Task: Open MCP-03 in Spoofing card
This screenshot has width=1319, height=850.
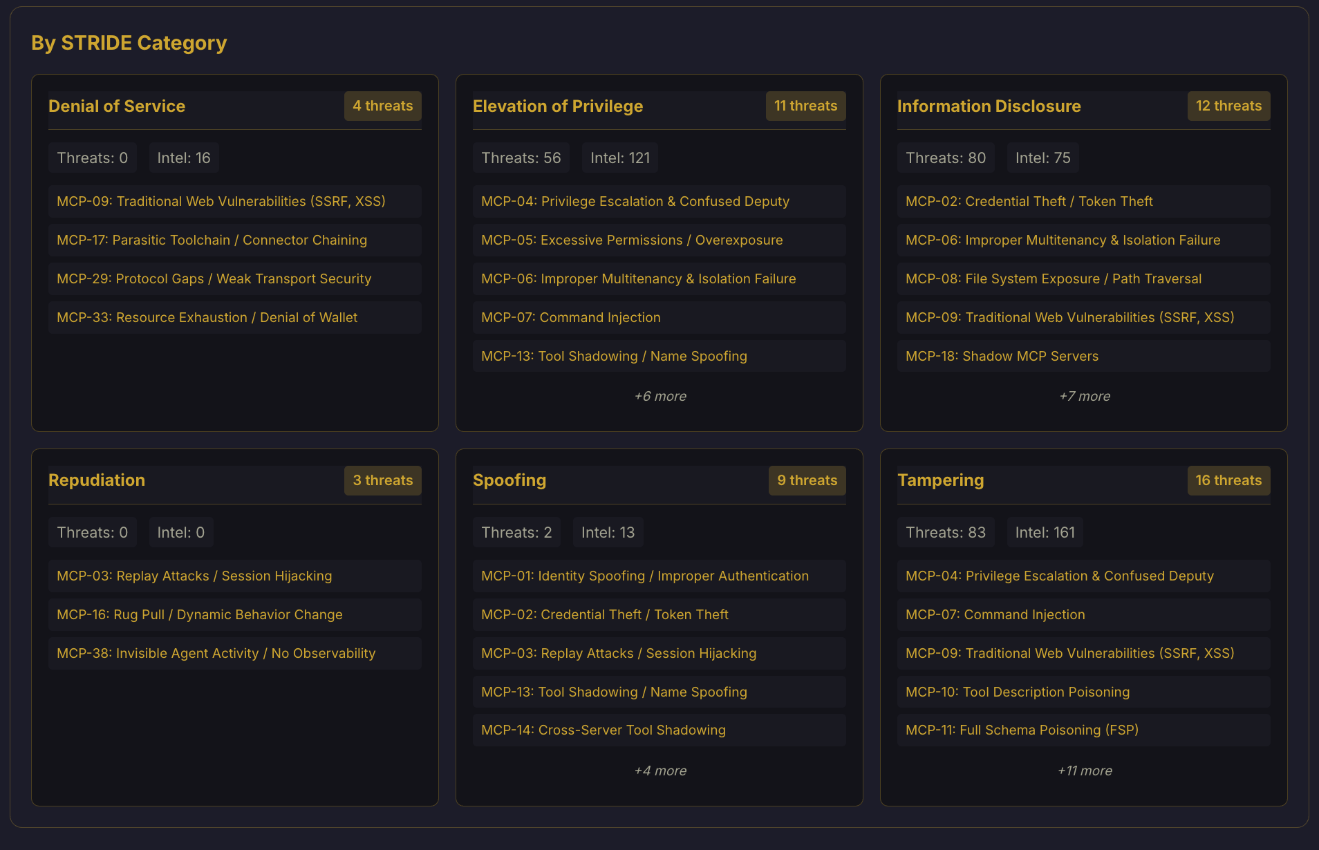Action: 659,653
